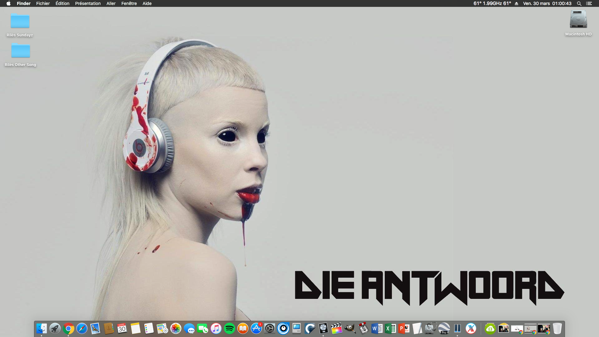Screen dimensions: 599x337
Task: Launch Launchpad rocket icon in dock
Action: point(55,328)
